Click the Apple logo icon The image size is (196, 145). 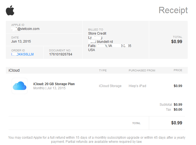(10, 10)
